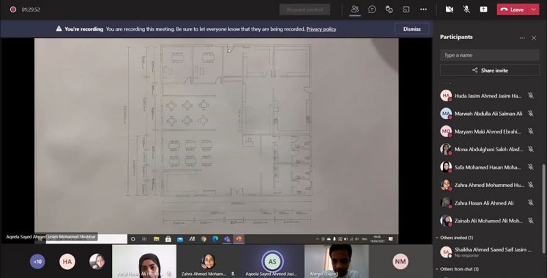
Task: Open the Privacy policy link
Action: [321, 29]
